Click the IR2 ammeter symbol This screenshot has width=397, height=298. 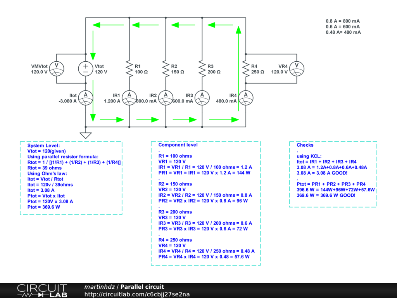(x=166, y=98)
